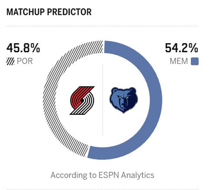
Task: Click the word PREDICTOR in the title
Action: 69,12
